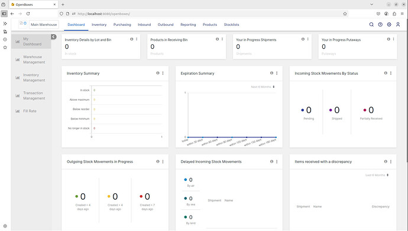Click the browser address bar

(203, 14)
